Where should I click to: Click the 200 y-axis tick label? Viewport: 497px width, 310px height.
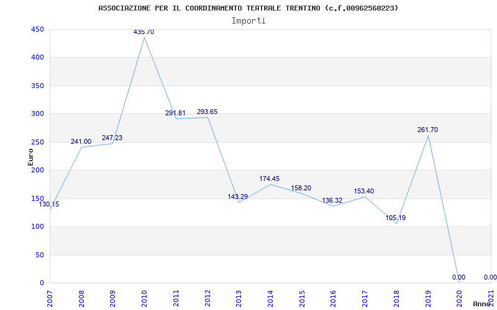(37, 170)
